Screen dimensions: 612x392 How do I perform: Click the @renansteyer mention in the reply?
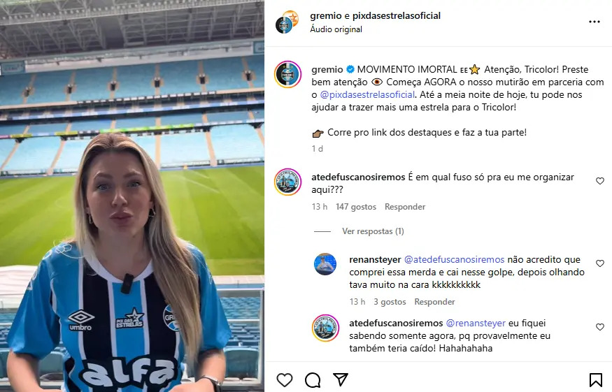pos(476,324)
